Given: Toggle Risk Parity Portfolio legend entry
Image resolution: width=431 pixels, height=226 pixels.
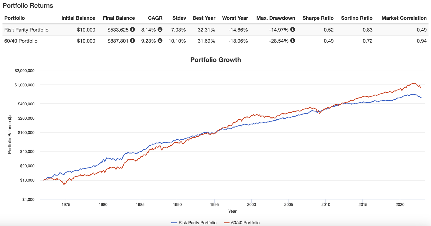Looking at the screenshot, I should 194,223.
